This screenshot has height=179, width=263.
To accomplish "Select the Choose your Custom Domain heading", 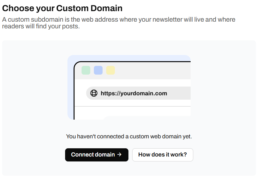I will pos(62,8).
